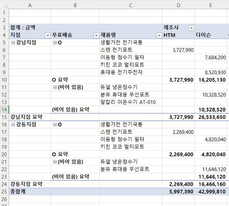The image size is (229, 206).
Task: Select value 7,684,200
Action: [210, 57]
